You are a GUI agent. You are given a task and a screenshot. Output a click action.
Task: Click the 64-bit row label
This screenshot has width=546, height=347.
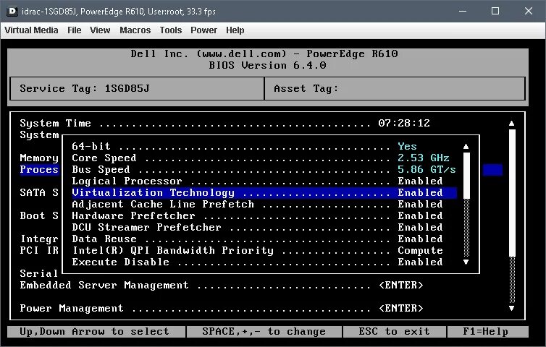[x=91, y=146]
